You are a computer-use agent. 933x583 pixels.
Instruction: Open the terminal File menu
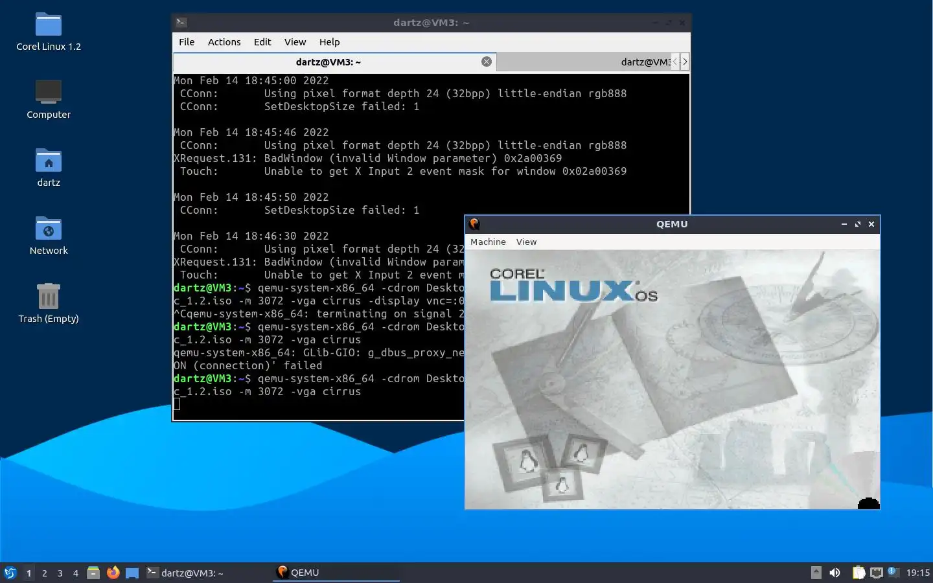(187, 41)
